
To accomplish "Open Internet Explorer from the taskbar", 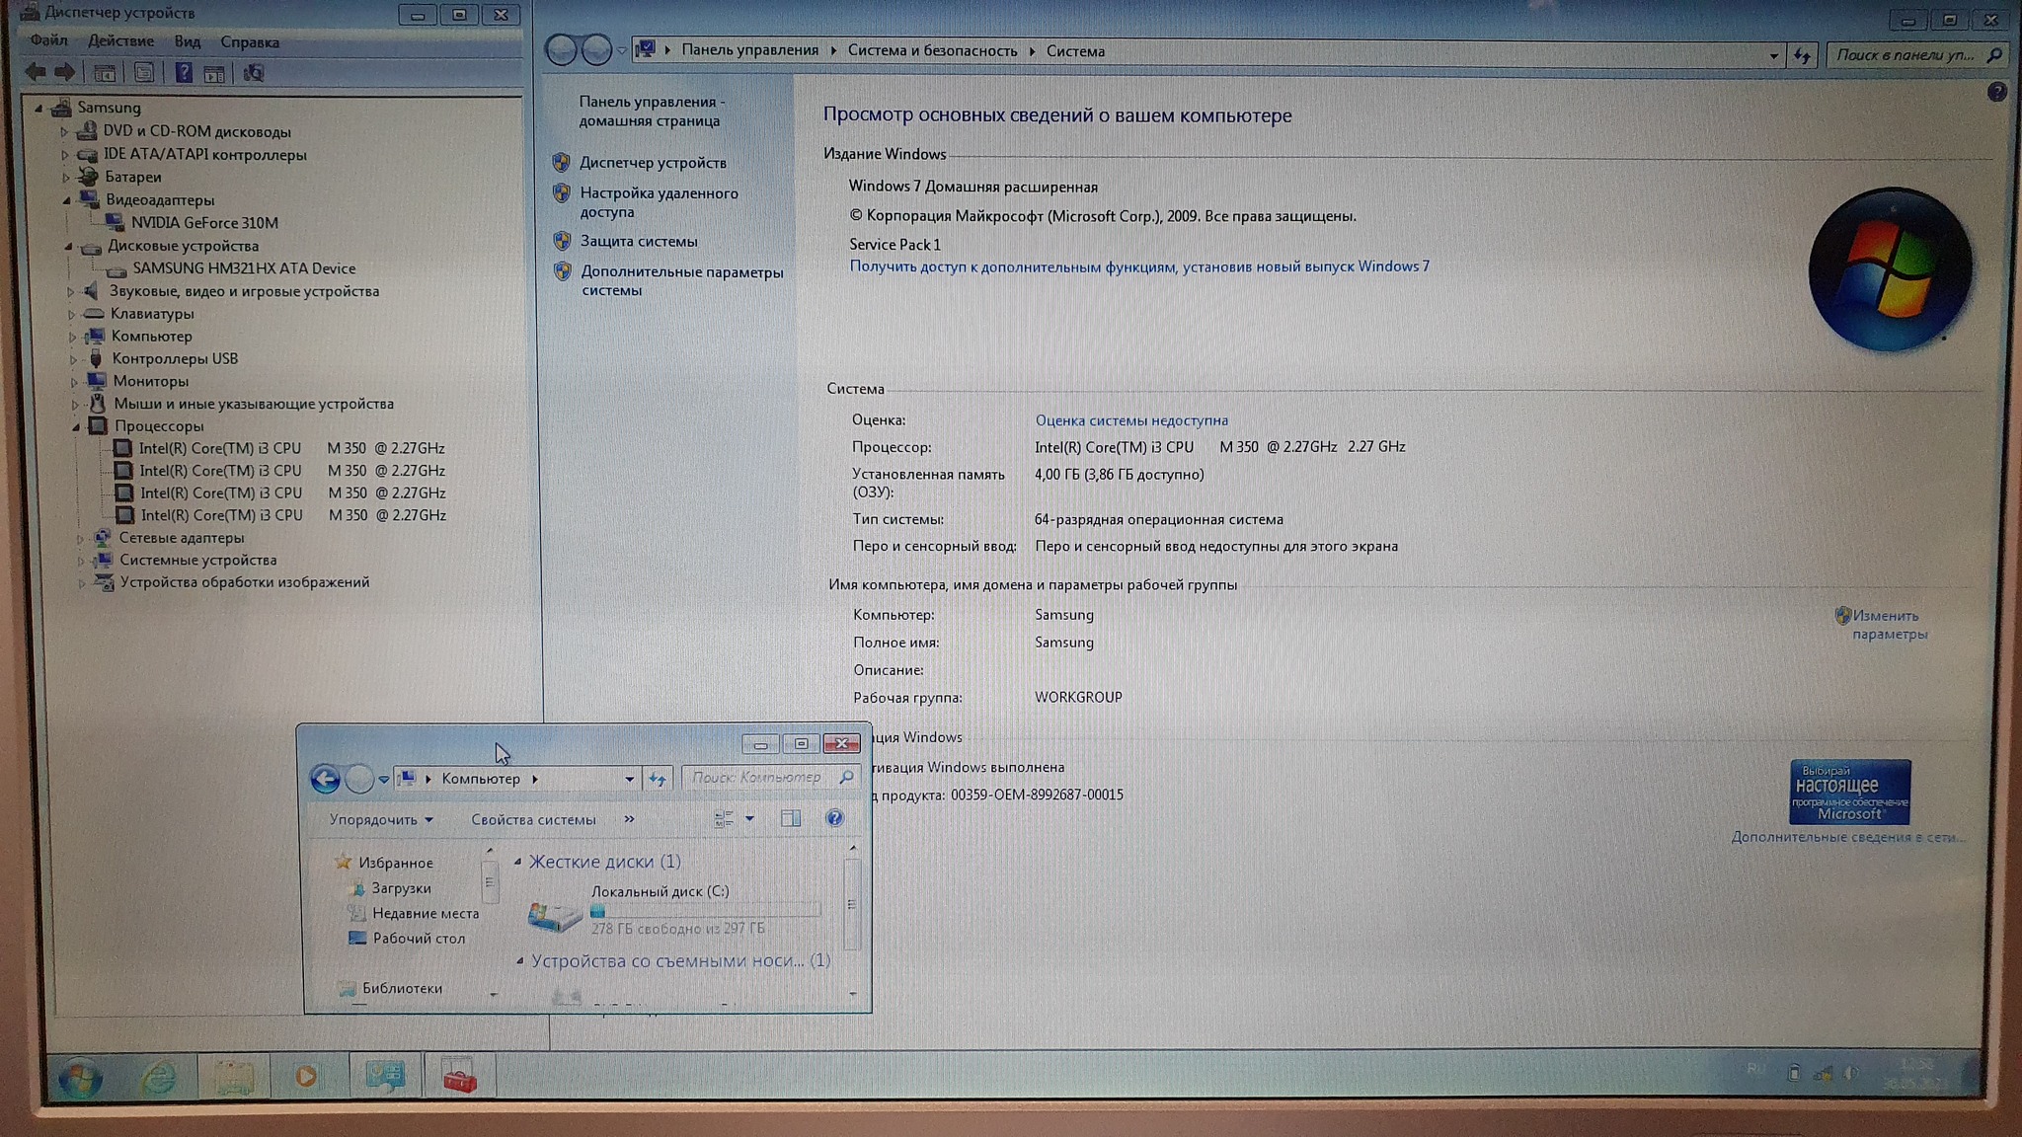I will click(x=158, y=1077).
